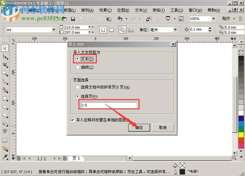Select the Crop tool
The height and width of the screenshot is (176, 245).
[x=5, y=65]
